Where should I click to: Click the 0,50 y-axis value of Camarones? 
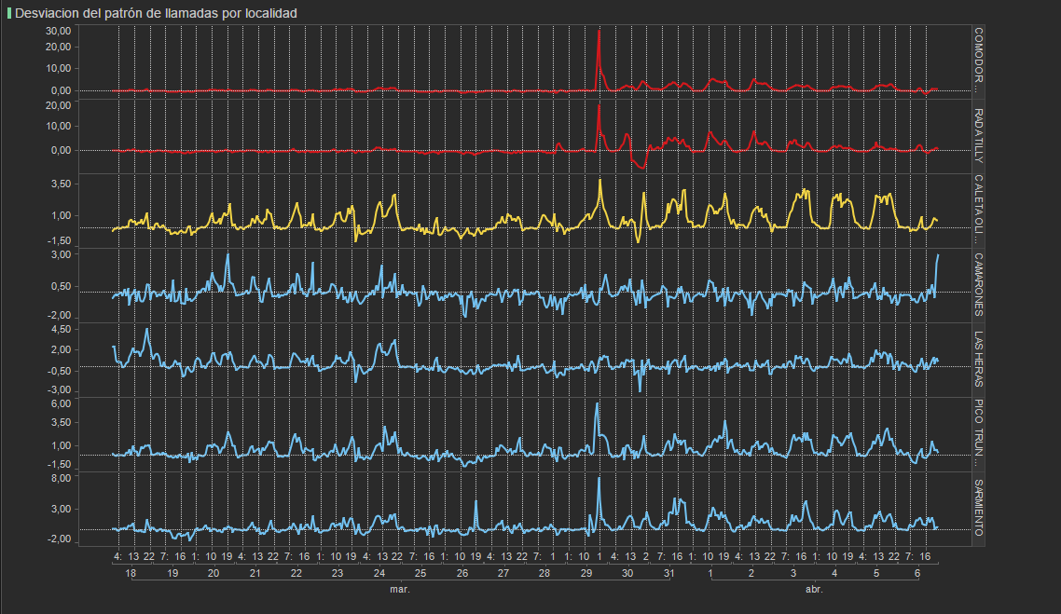pos(61,287)
